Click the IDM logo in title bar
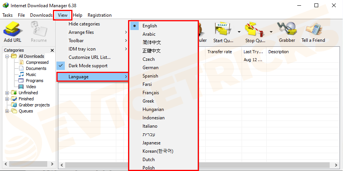Screen dimensions: 343x171 pyautogui.click(x=5, y=6)
